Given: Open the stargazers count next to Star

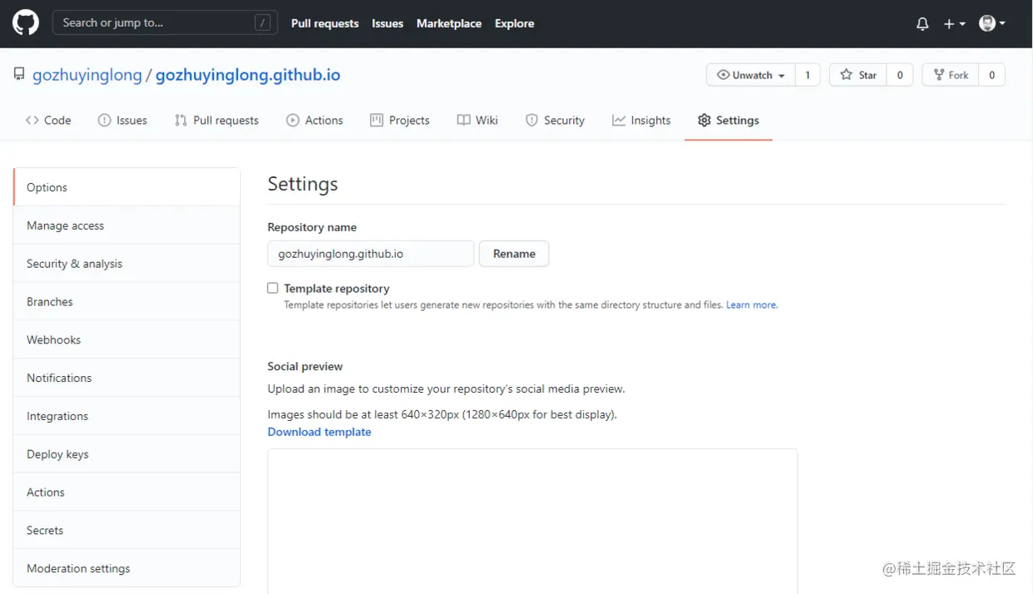Looking at the screenshot, I should coord(900,75).
